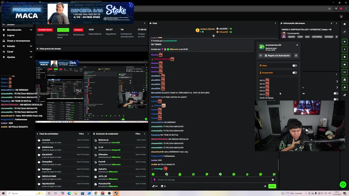Screen dimensions: 349x196
Task: Click the stream preview widget icon in sidebar
Action: pyautogui.click(x=345, y=42)
